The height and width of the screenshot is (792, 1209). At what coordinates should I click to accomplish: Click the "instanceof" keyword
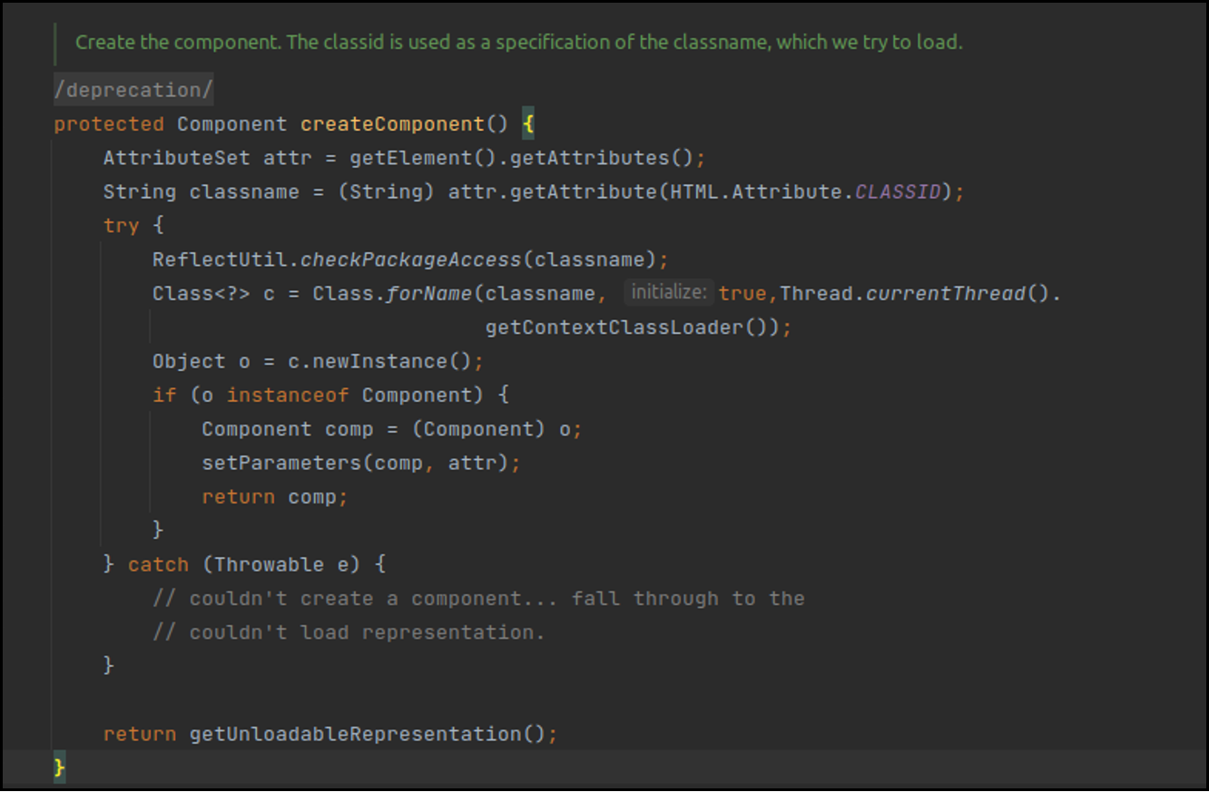point(288,395)
